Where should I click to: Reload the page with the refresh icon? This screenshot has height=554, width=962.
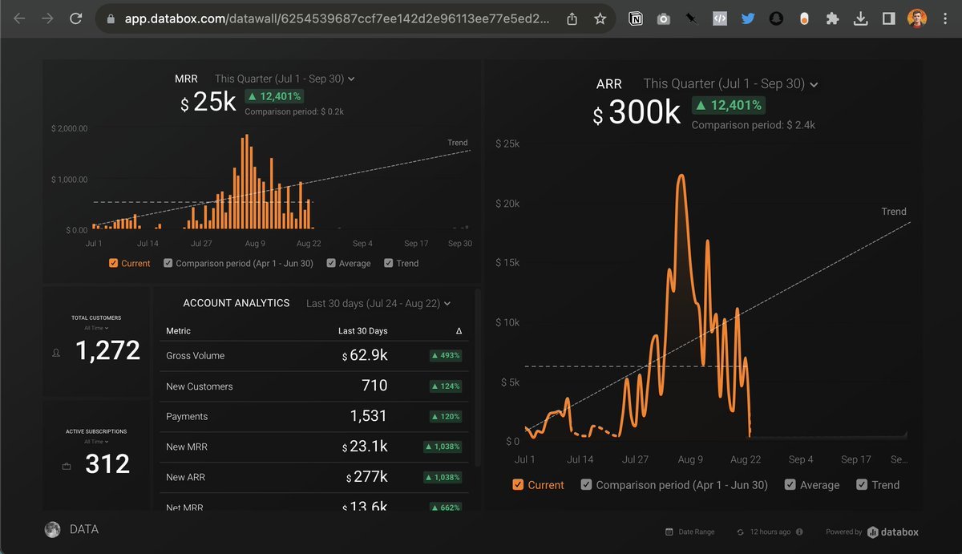(x=75, y=18)
